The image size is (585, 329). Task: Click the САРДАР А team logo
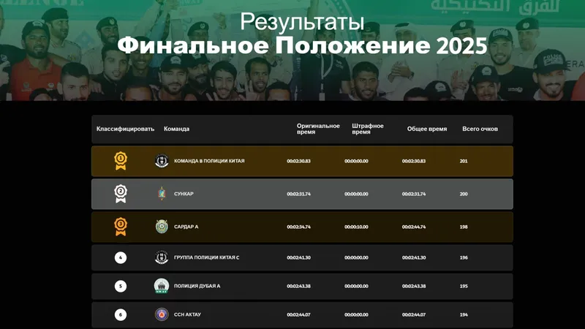(162, 227)
